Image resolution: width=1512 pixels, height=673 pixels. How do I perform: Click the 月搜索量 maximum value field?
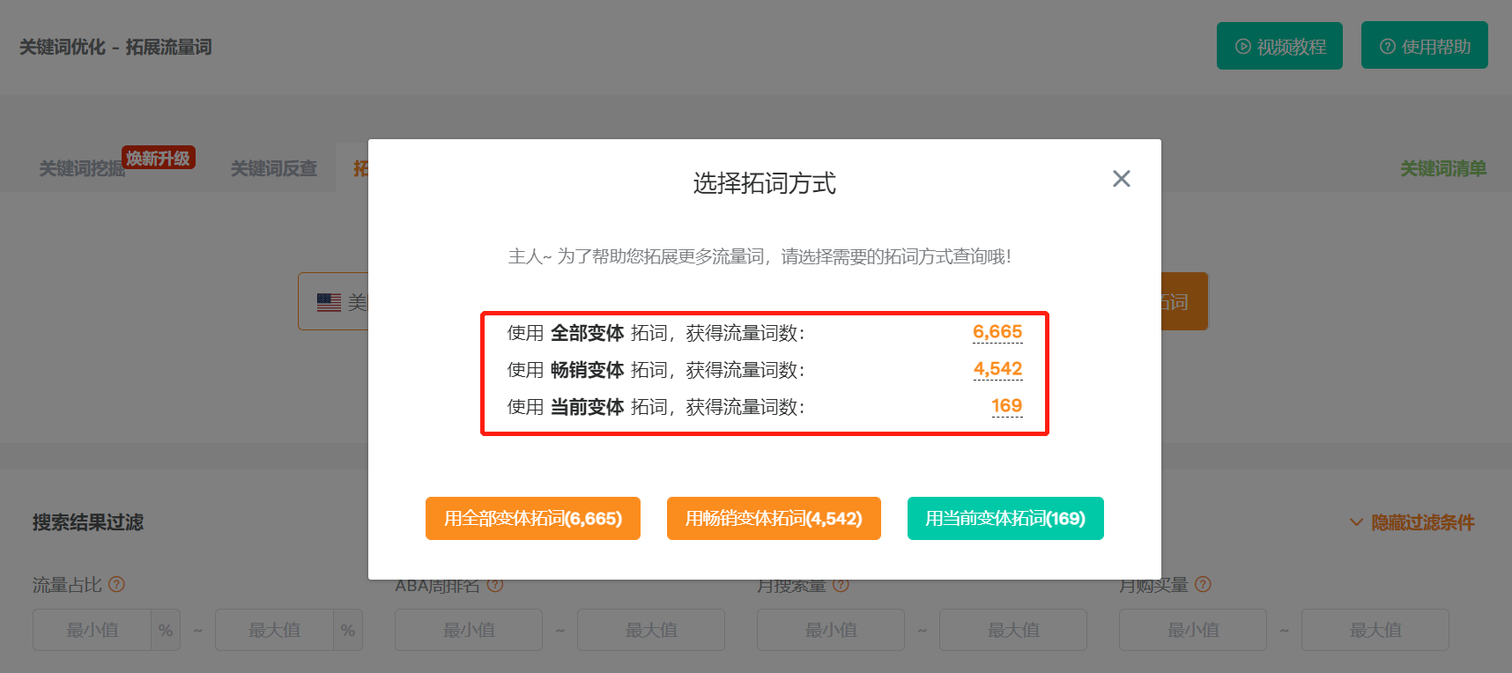click(x=1013, y=630)
